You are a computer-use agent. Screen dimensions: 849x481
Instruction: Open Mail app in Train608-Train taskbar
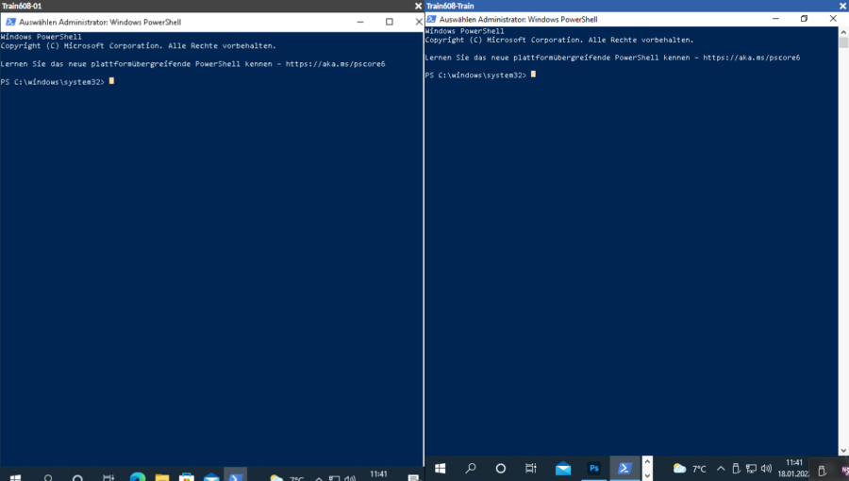563,469
